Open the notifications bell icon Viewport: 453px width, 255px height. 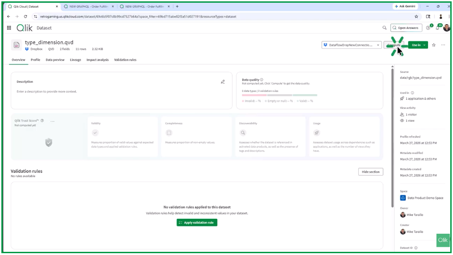coord(437,28)
